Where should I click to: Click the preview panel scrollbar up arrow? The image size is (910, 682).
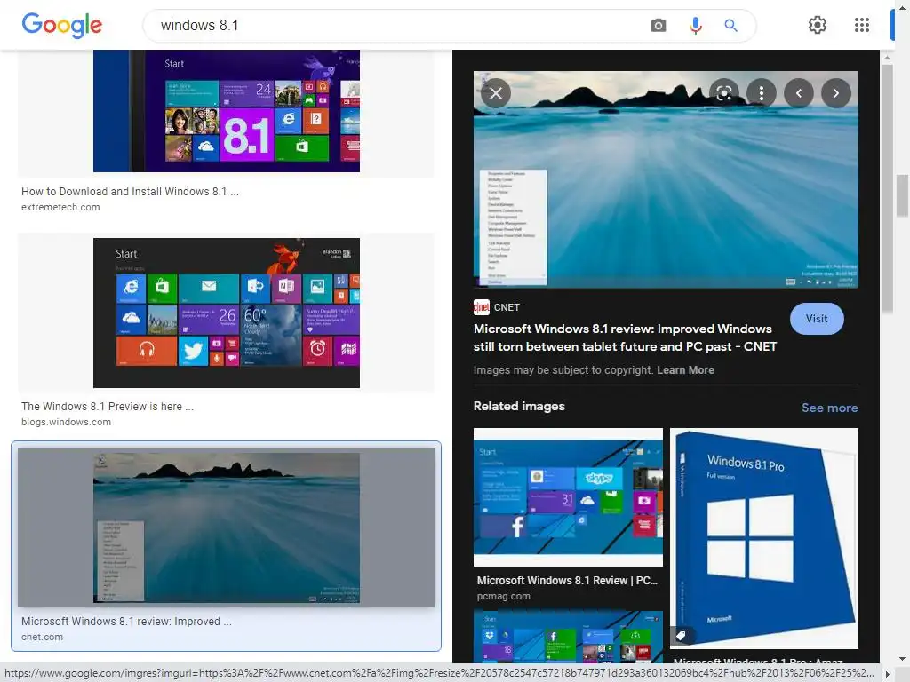[x=887, y=58]
